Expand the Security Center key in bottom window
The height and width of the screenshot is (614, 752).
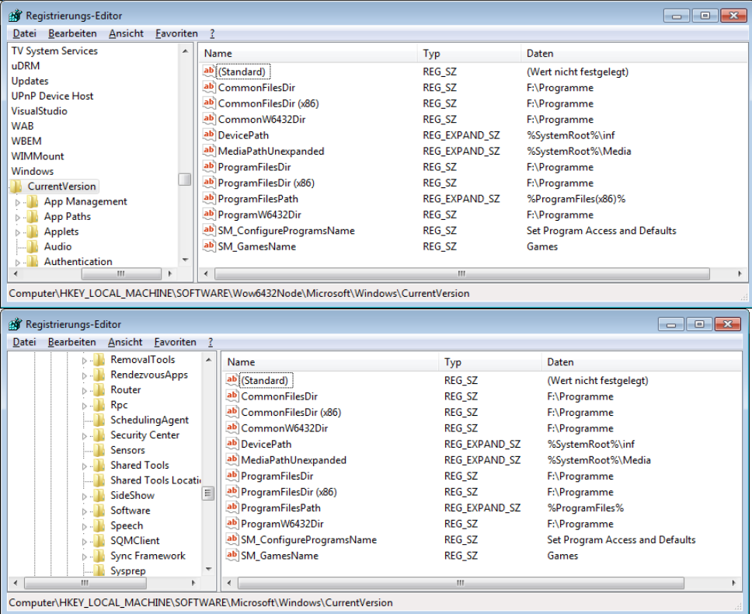[85, 436]
